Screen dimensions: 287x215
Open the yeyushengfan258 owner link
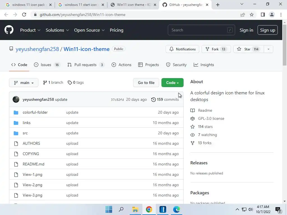[x=37, y=49]
